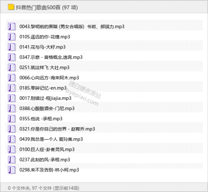The height and width of the screenshot is (192, 208).
Task: Click music icon next to 0347.示意 file
Action: (12, 57)
